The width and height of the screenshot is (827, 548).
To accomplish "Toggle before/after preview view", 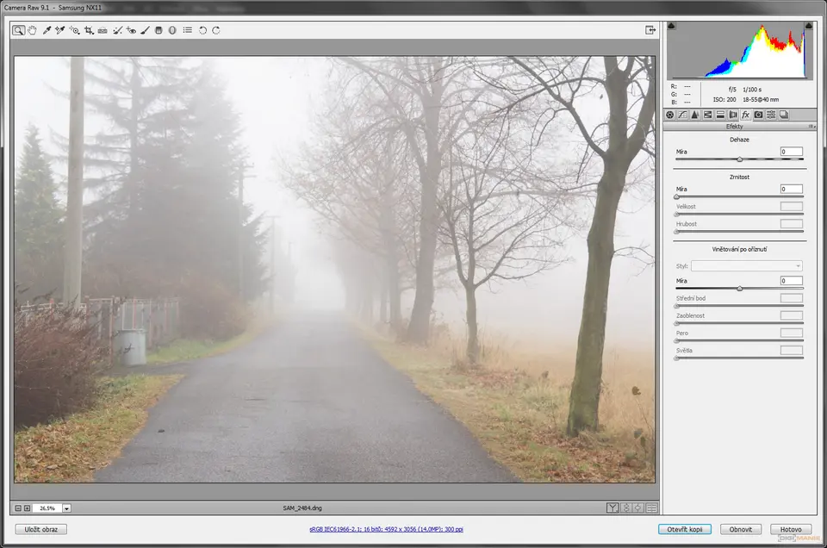I will pos(612,508).
